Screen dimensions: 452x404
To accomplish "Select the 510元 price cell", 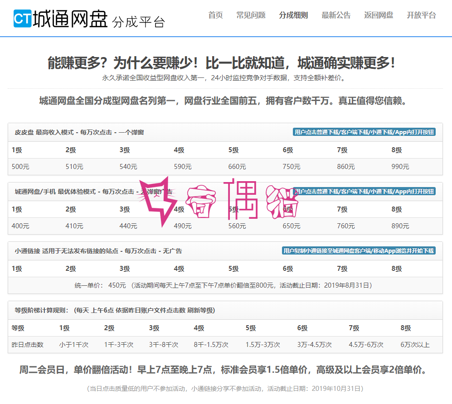I will click(74, 167).
